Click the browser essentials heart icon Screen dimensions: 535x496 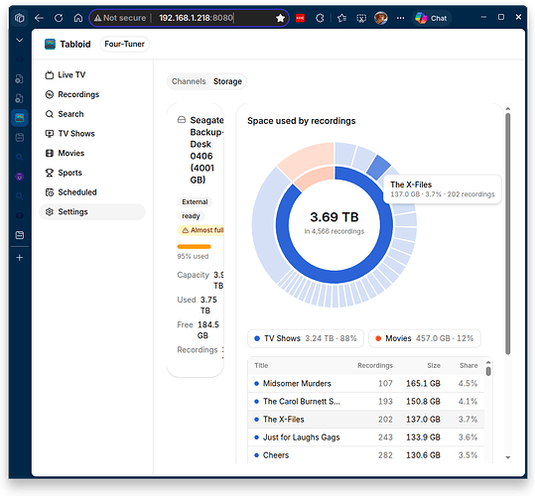[x=361, y=18]
